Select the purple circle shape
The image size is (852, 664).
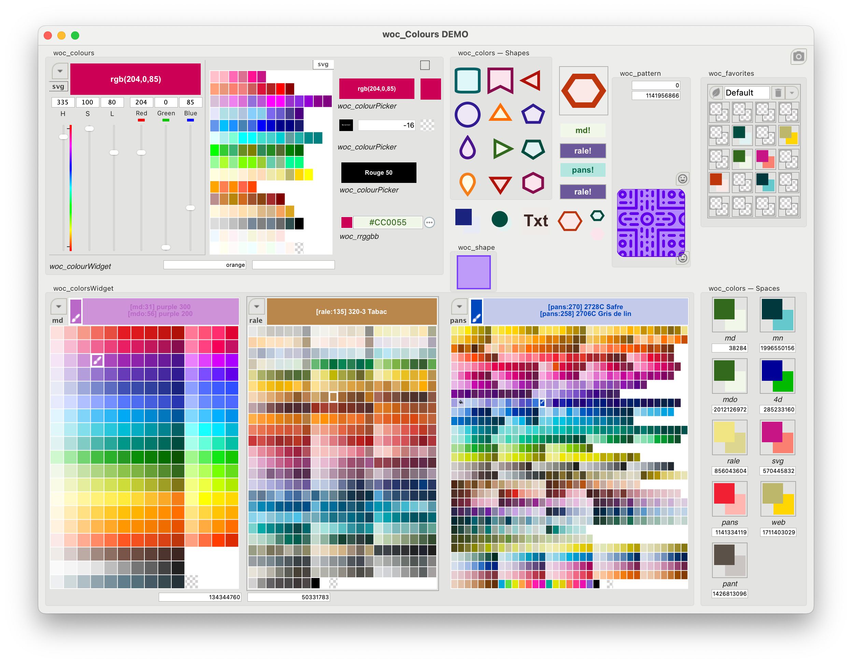[x=467, y=115]
